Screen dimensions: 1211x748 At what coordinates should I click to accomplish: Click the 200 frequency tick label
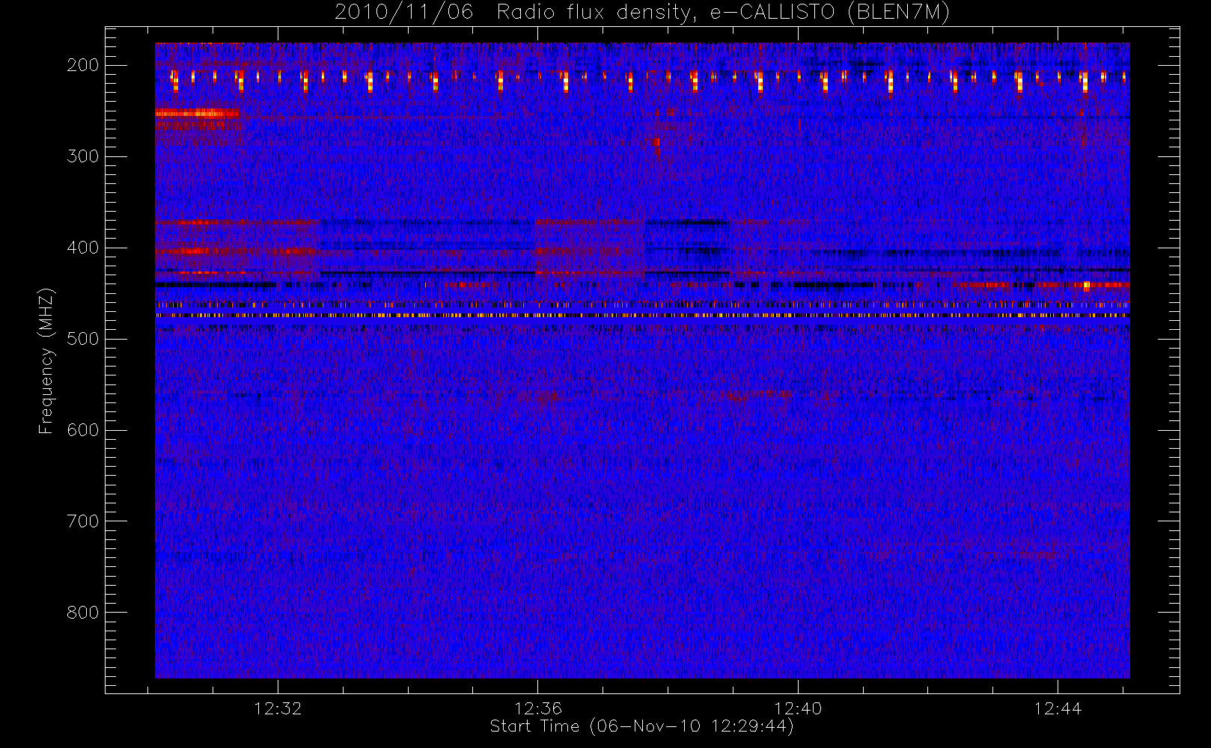[x=83, y=65]
